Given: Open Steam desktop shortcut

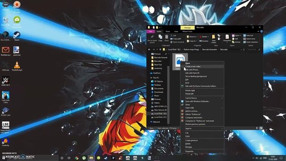Looking at the screenshot, I should pos(17,36).
